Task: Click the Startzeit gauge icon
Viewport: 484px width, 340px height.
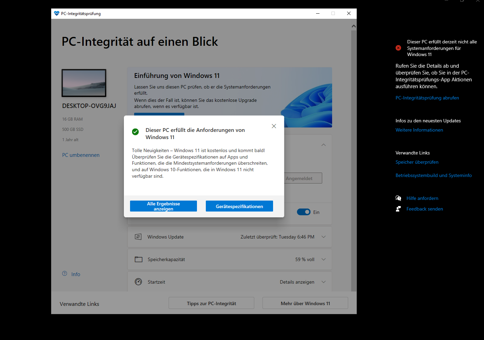Action: (138, 282)
